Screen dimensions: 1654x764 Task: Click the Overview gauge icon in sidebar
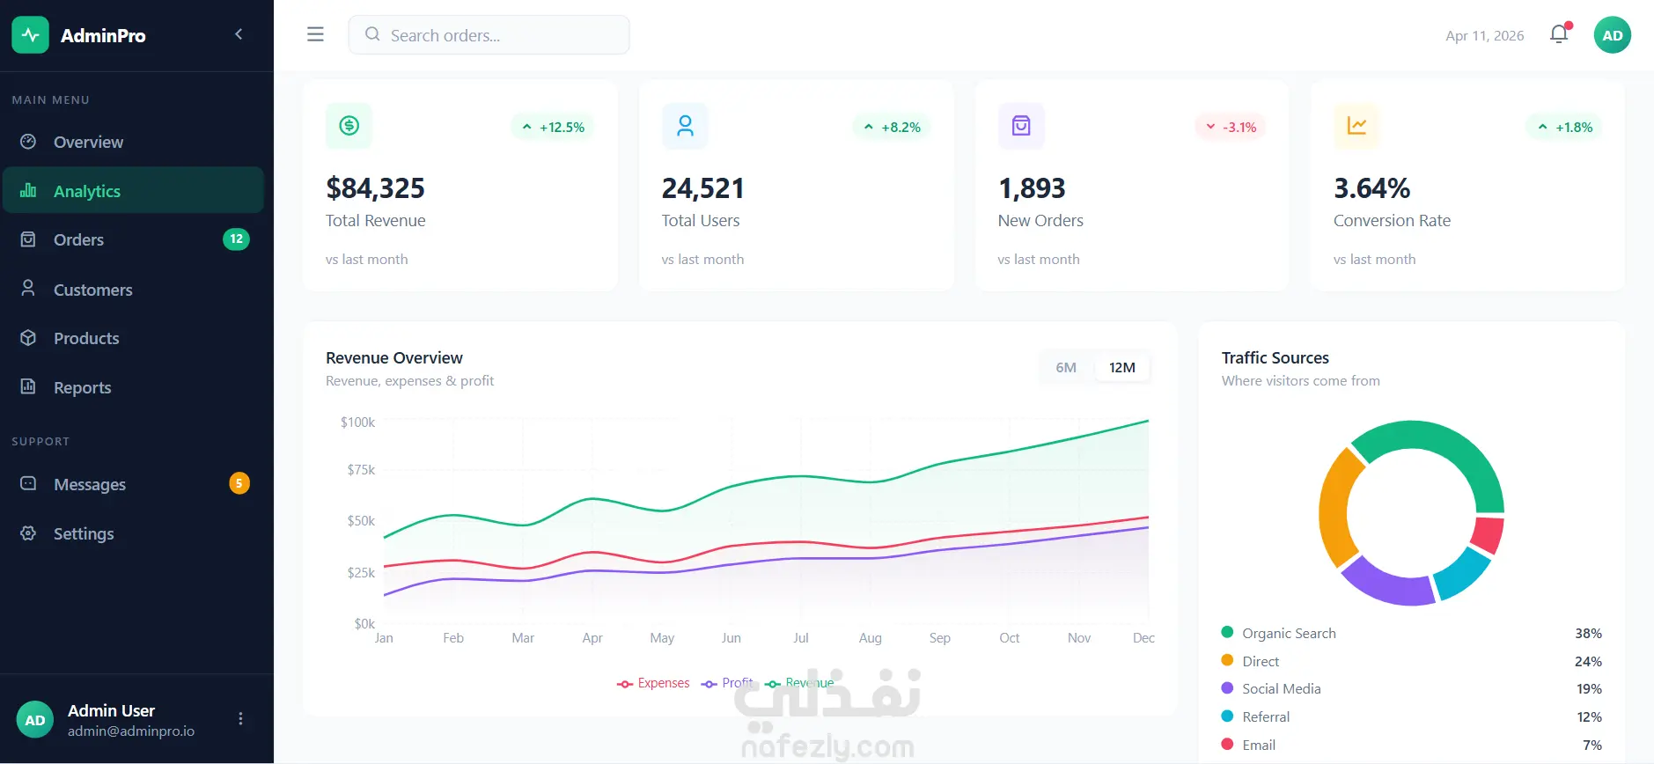pos(28,142)
